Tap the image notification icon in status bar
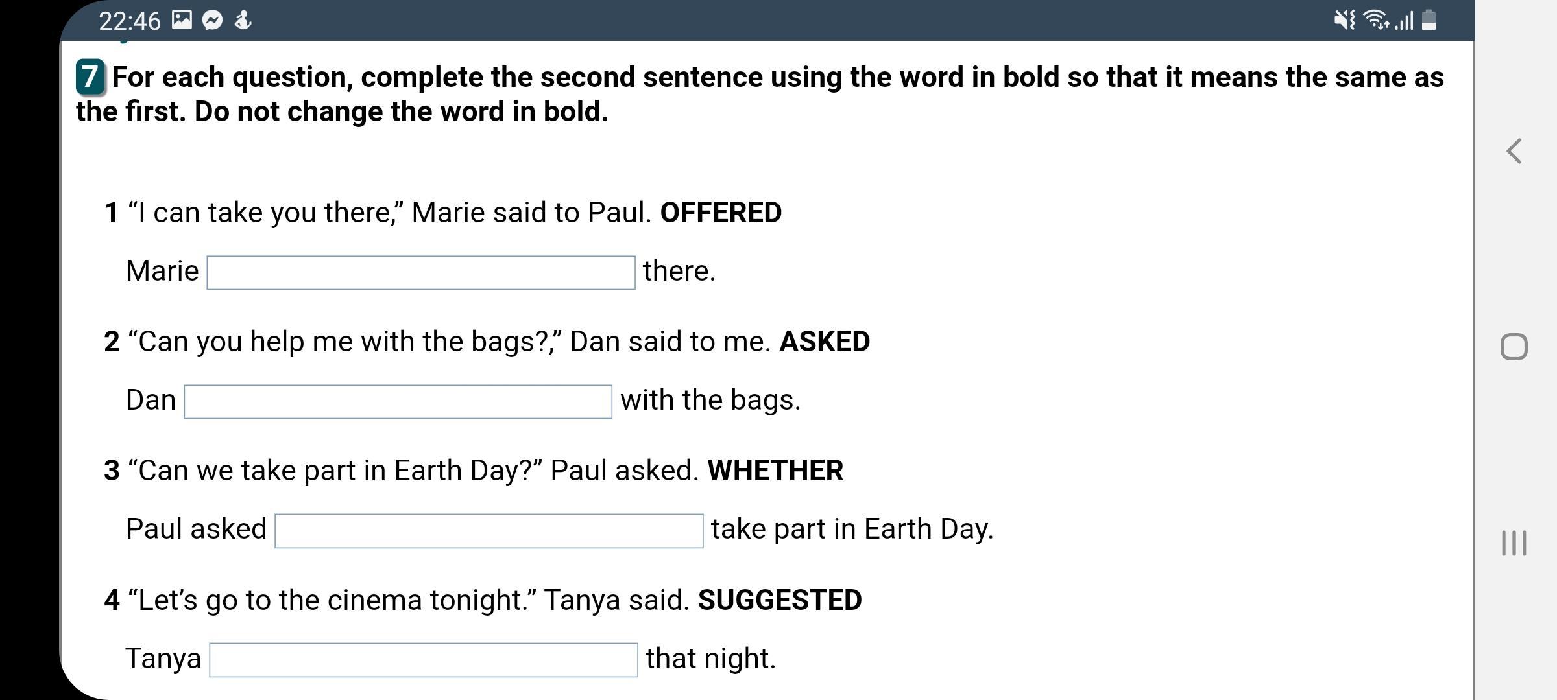 tap(182, 21)
